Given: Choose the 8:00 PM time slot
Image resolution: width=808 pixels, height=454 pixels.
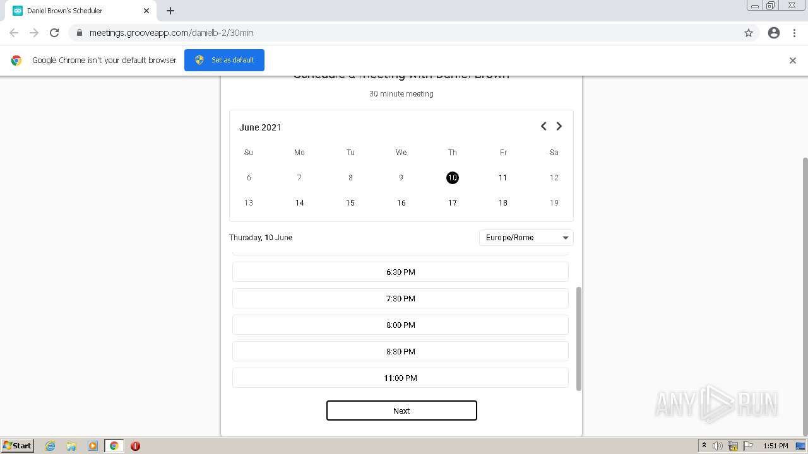Looking at the screenshot, I should 400,325.
